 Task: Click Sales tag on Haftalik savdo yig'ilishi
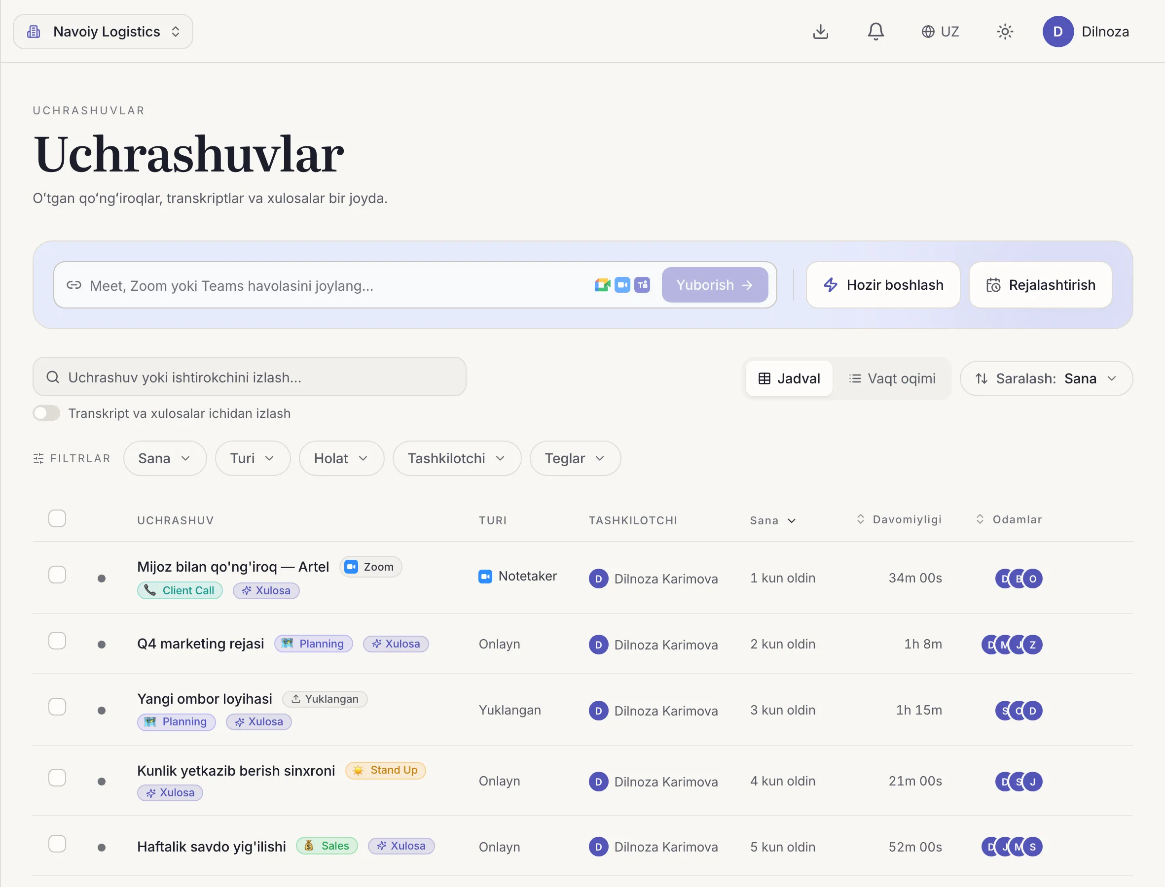(327, 845)
